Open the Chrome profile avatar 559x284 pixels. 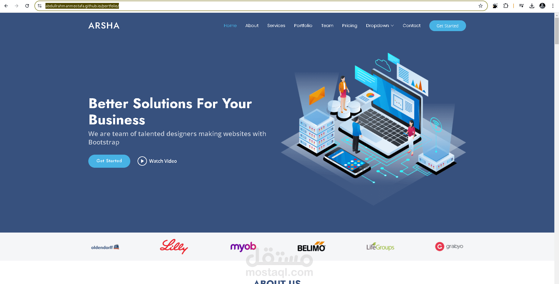[x=542, y=6]
